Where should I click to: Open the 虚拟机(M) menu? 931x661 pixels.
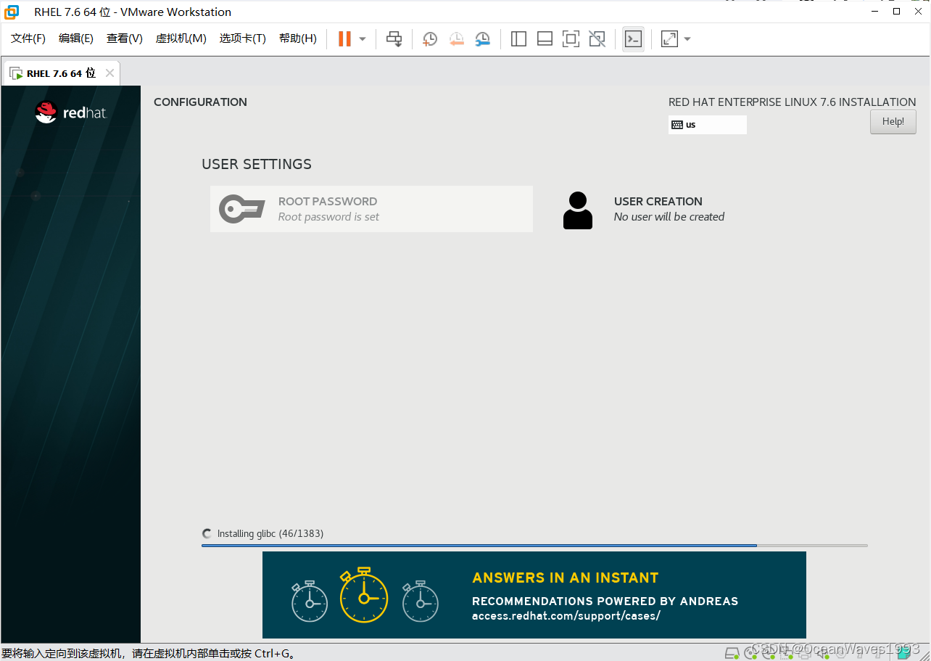coord(181,38)
